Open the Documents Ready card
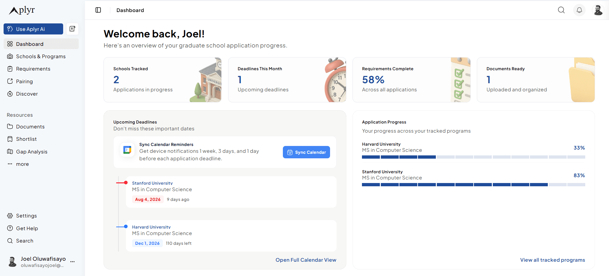This screenshot has width=609, height=276. pyautogui.click(x=536, y=80)
